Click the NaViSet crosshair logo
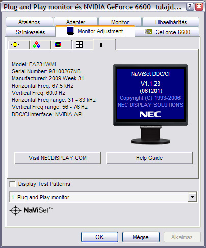Viewport: 206px width, 248px height. click(15, 210)
